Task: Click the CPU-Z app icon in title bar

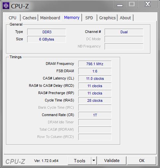Action: point(6,6)
